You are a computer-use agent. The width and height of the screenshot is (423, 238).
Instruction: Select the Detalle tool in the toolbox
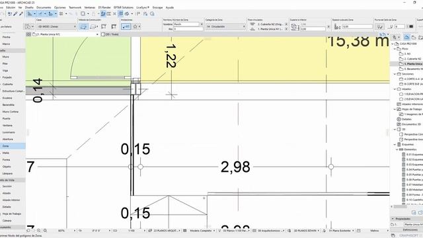click(x=7, y=207)
